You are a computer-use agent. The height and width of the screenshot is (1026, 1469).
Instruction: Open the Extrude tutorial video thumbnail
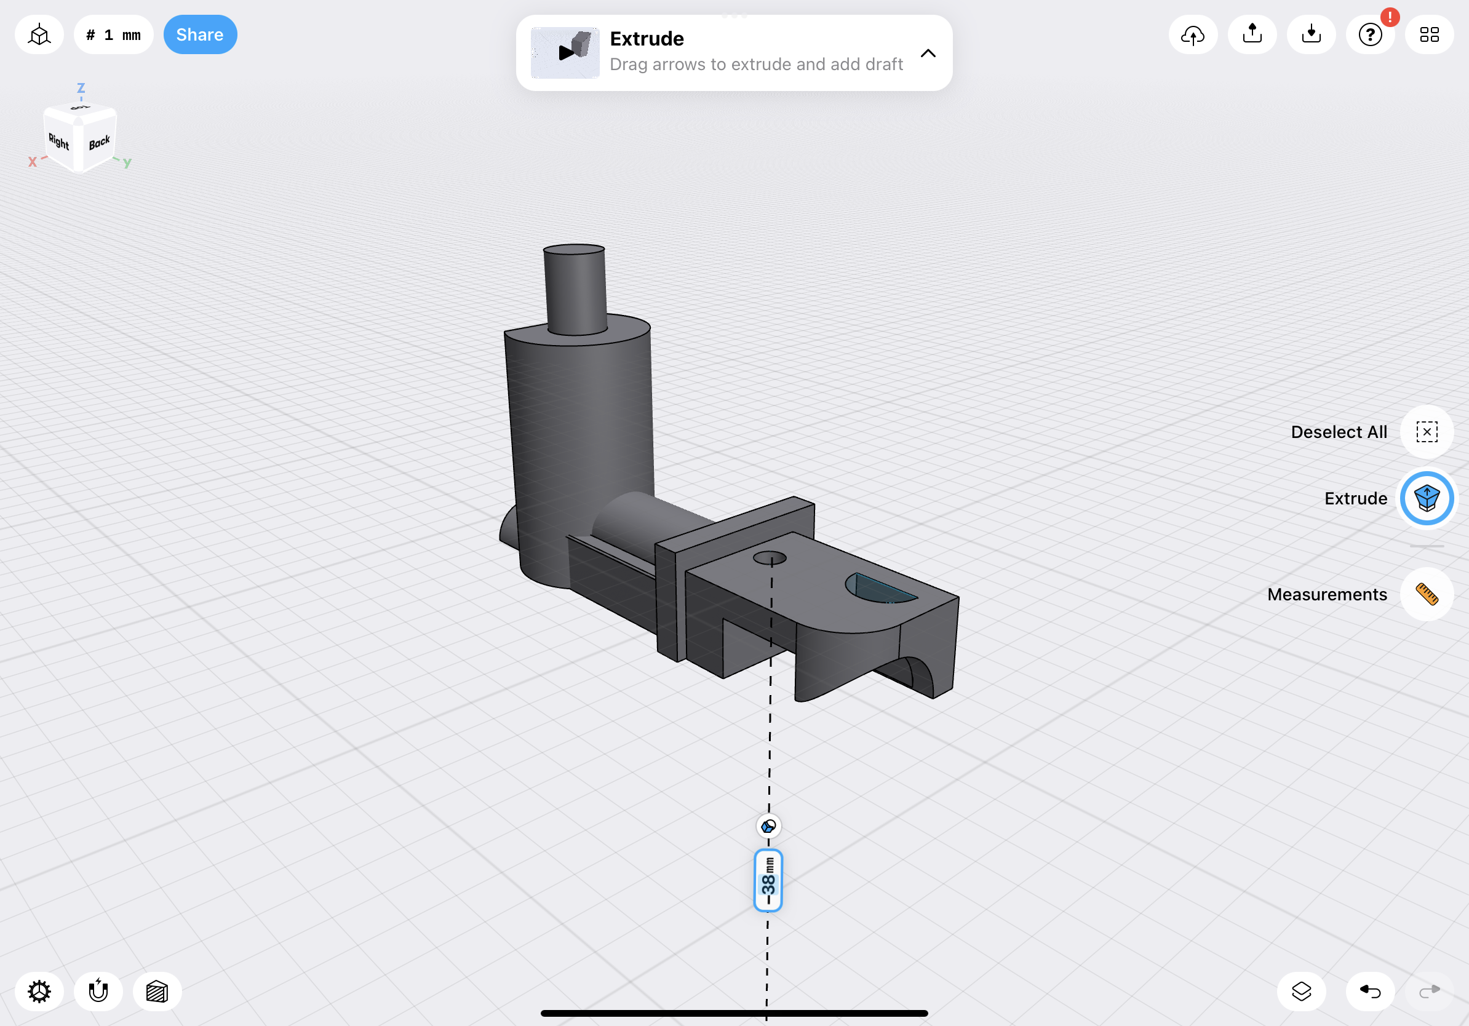(565, 52)
